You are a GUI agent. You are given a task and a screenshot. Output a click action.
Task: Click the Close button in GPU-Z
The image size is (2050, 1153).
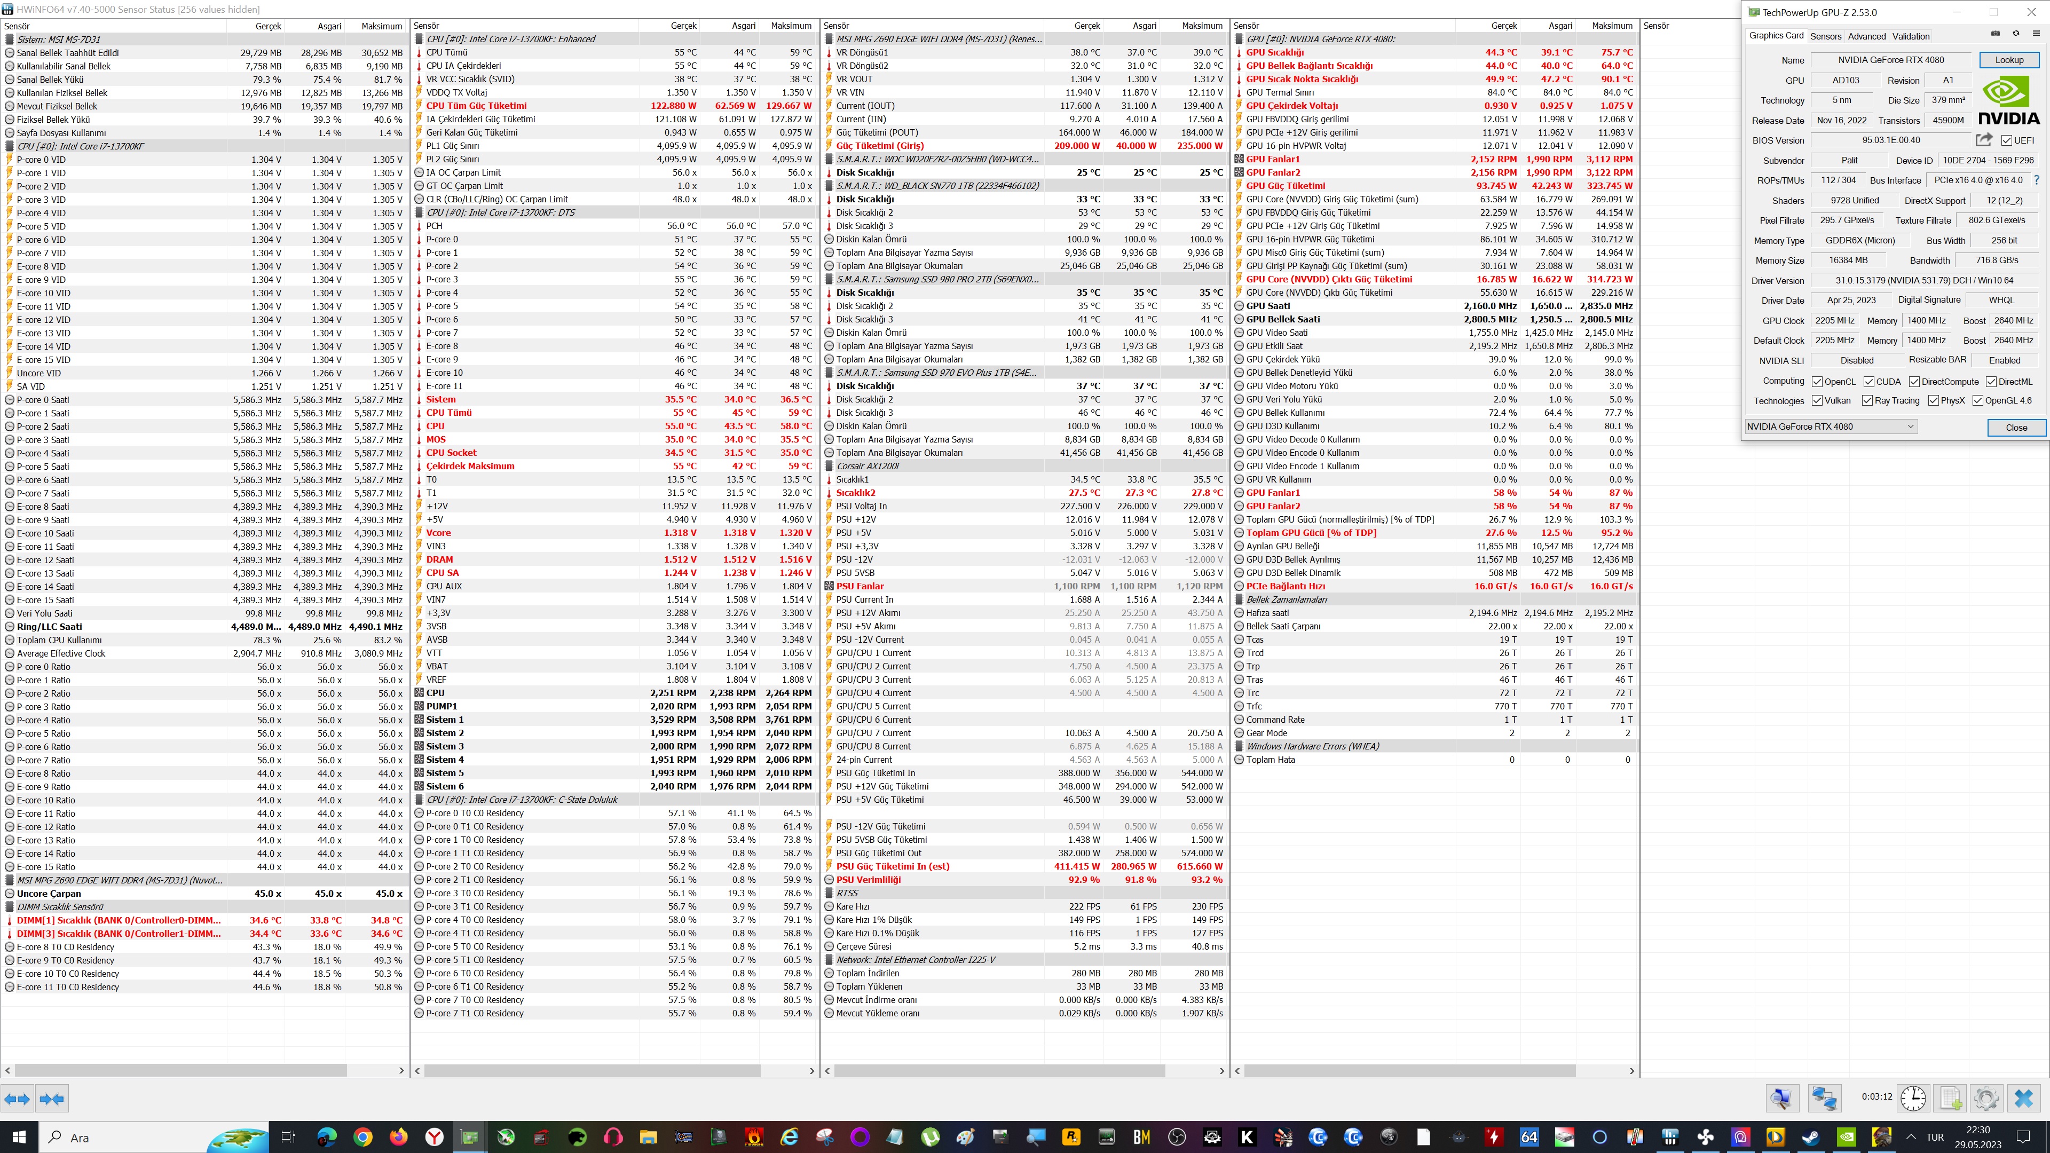click(x=2016, y=427)
